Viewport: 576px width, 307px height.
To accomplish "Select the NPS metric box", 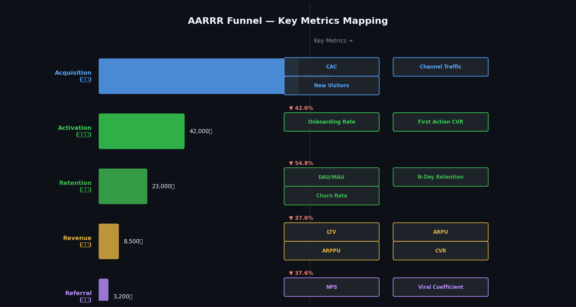I will [x=331, y=287].
